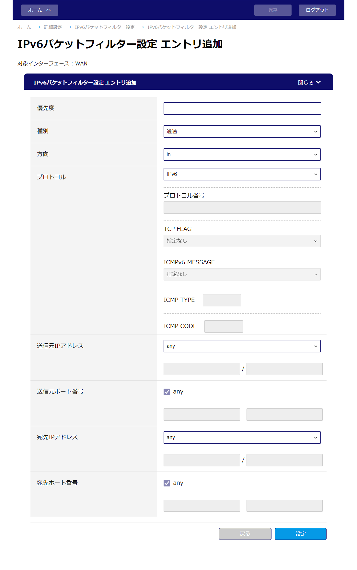Viewport: 357px width, 570px height.
Task: Click the ICMP TYPE input box
Action: [222, 300]
